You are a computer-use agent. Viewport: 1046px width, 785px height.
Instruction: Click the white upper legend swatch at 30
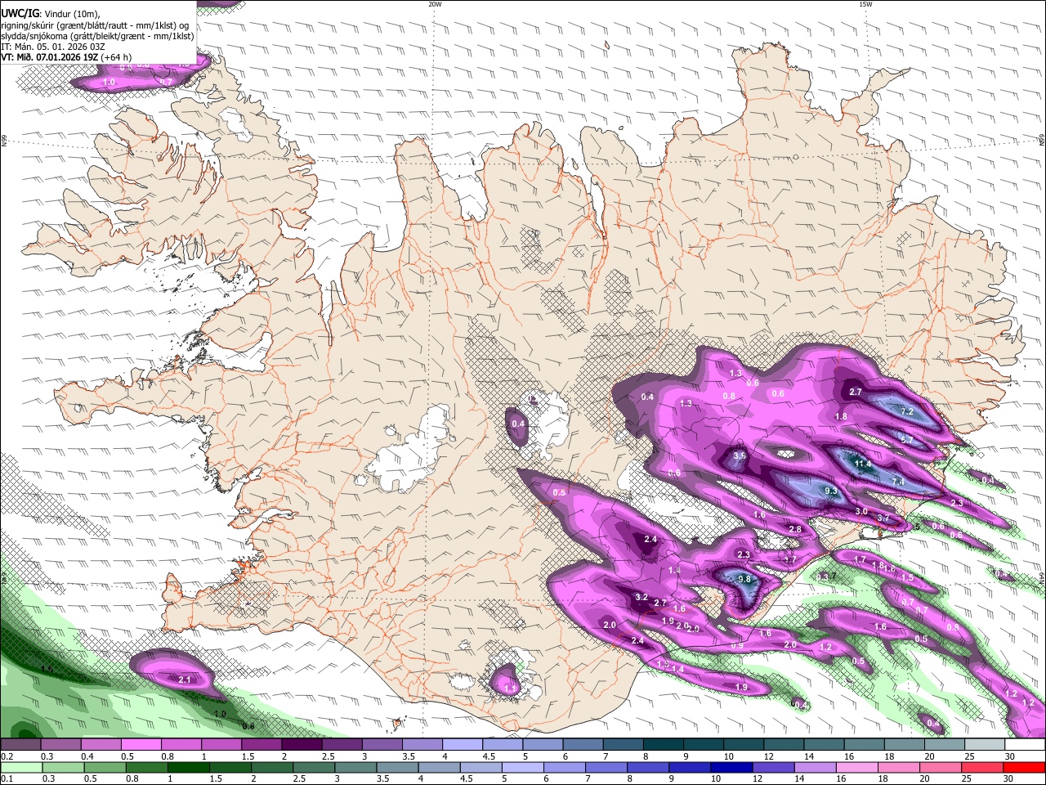tap(1024, 745)
